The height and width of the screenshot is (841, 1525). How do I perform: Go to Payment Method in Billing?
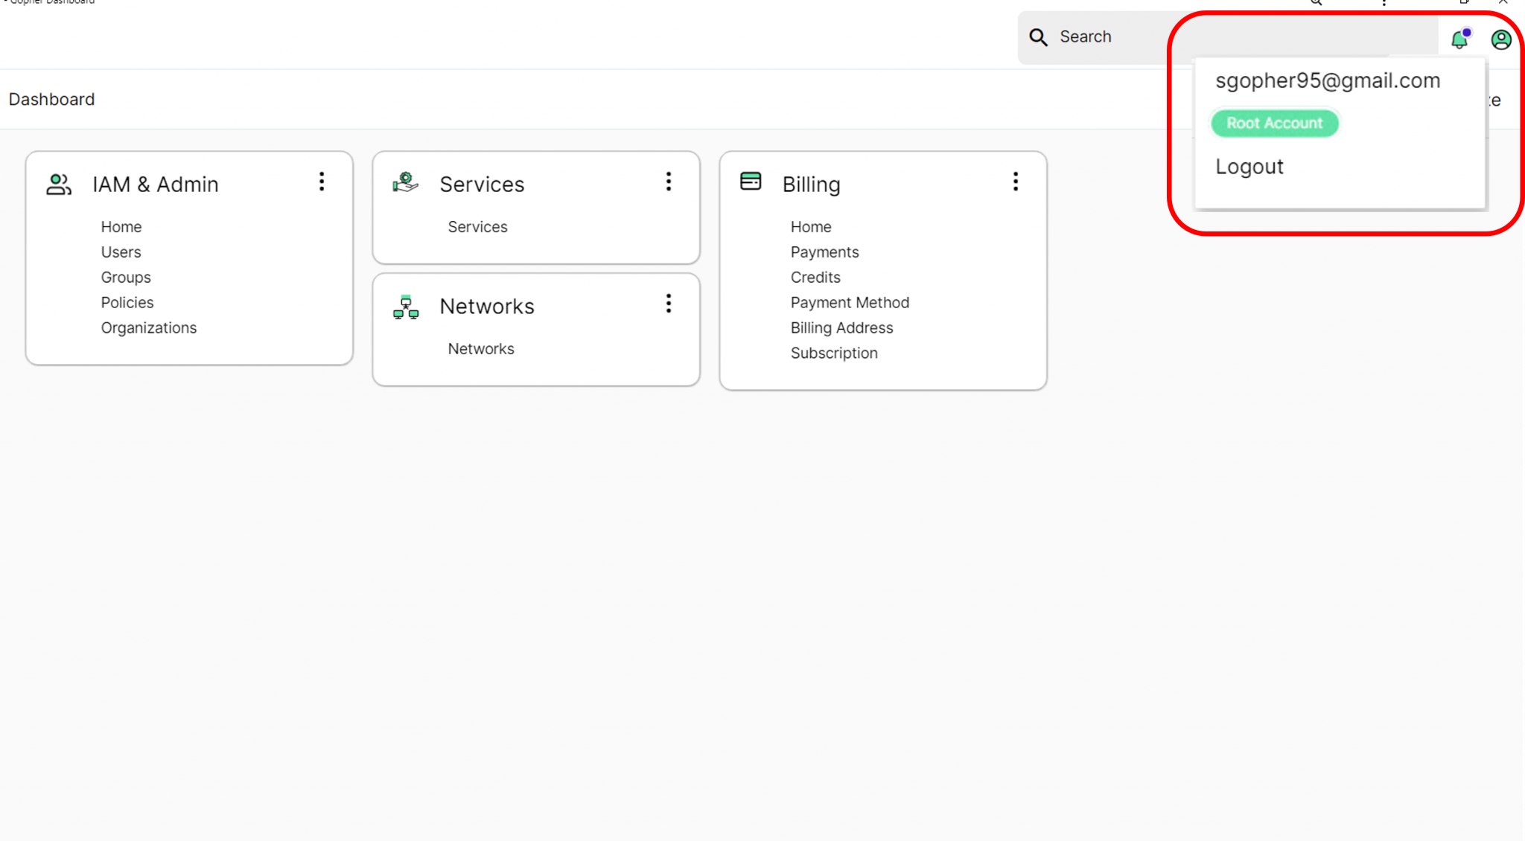click(850, 303)
